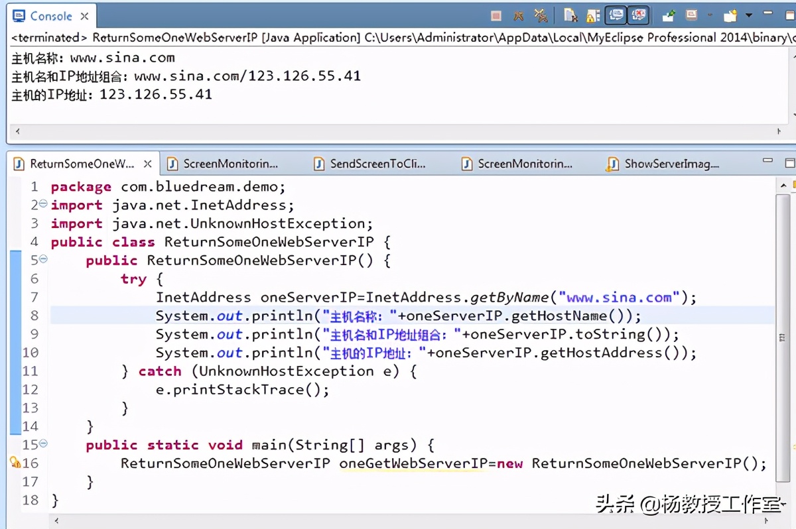Image resolution: width=796 pixels, height=529 pixels.
Task: Click the Display Selected Console icon
Action: tap(692, 15)
